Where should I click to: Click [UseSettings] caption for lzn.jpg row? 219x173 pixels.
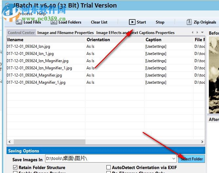click(x=156, y=46)
